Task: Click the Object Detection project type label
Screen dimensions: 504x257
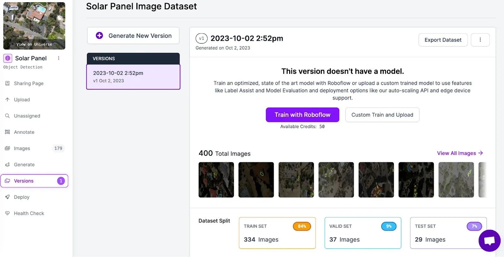Action: pos(23,67)
